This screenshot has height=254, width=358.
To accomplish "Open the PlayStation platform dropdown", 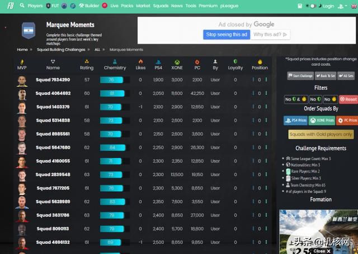I will [x=342, y=6].
